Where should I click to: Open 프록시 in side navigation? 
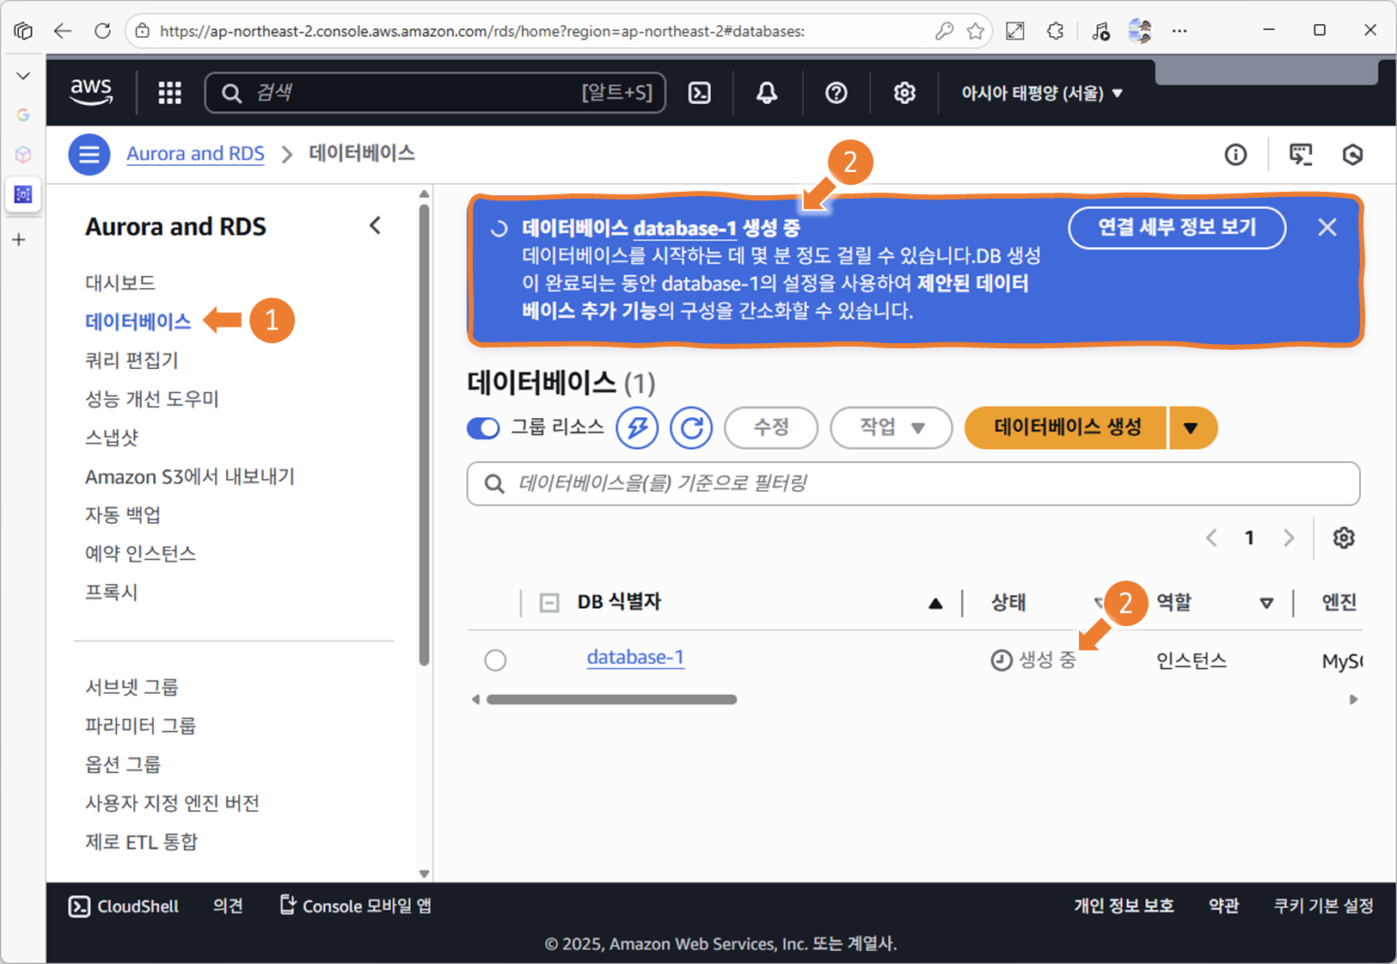[x=111, y=592]
